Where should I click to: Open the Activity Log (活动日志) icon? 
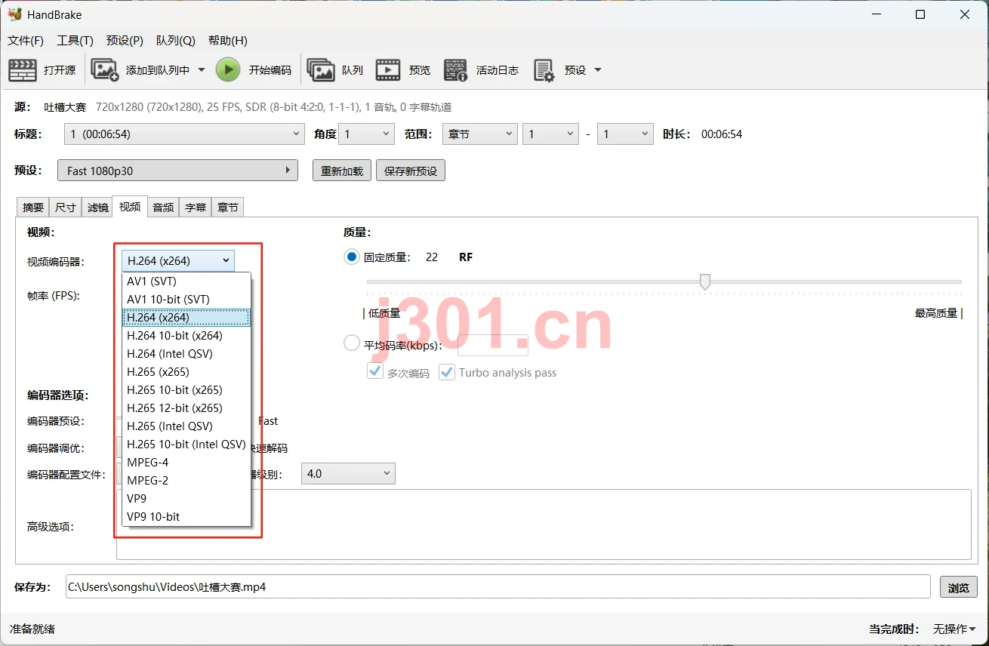click(x=456, y=70)
